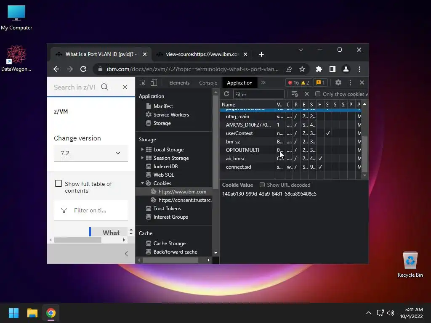Show more DevTools tabs with the double chevron
Image resolution: width=431 pixels, height=323 pixels.
click(263, 82)
